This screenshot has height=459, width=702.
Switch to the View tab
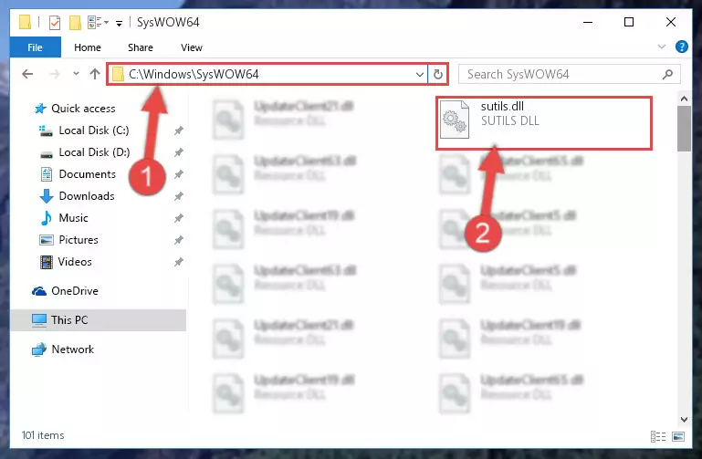[191, 47]
